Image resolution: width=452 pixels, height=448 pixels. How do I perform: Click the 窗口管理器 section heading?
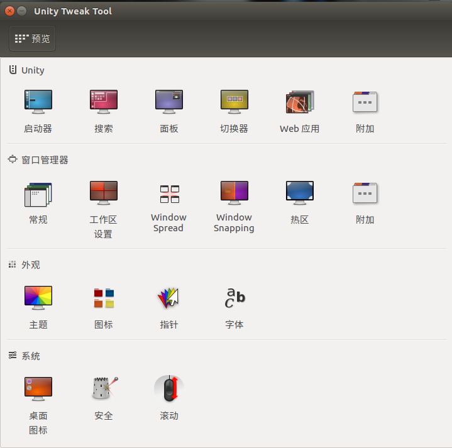click(45, 160)
